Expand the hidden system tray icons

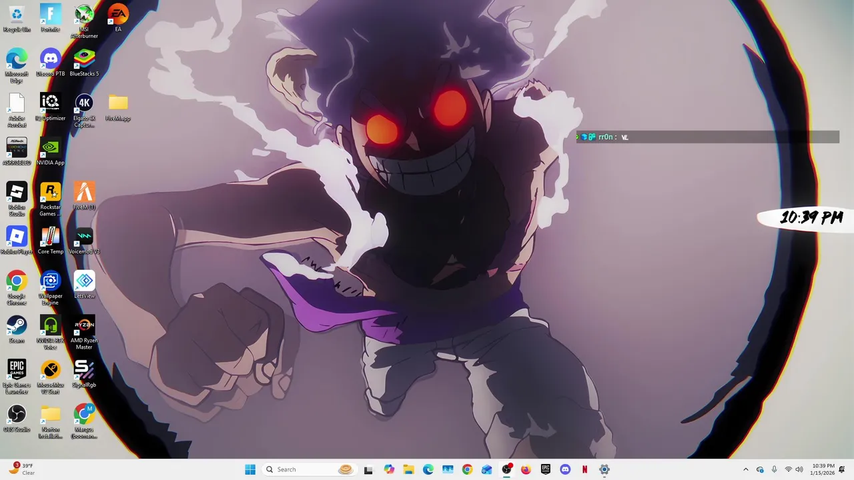746,469
